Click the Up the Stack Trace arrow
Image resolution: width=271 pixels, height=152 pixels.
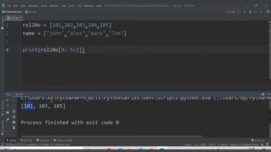tap(14, 100)
